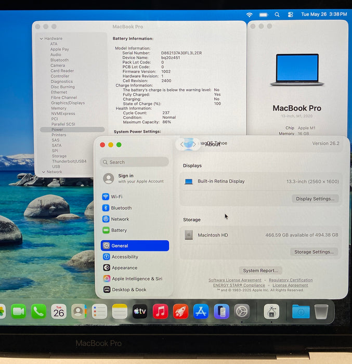Image resolution: width=352 pixels, height=364 pixels.
Task: Open Calendar showing 26 in the Dock
Action: pyautogui.click(x=59, y=311)
